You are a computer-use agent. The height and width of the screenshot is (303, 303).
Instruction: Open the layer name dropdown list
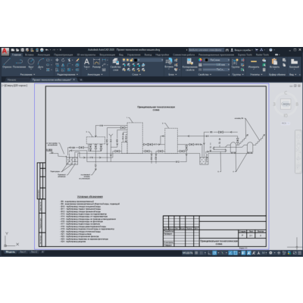(x=149, y=60)
